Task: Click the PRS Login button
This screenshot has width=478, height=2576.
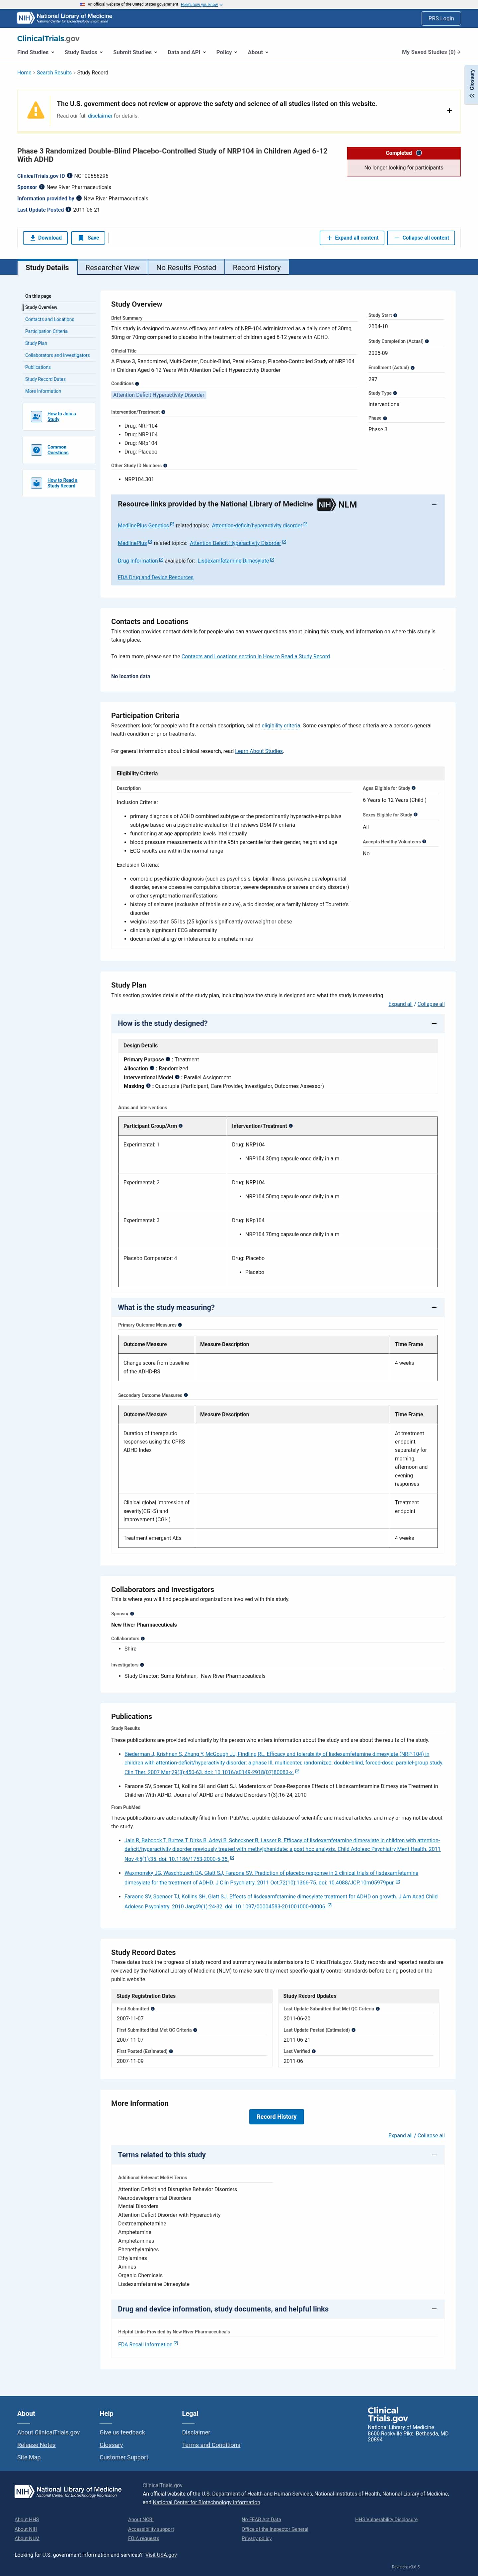Action: click(441, 18)
